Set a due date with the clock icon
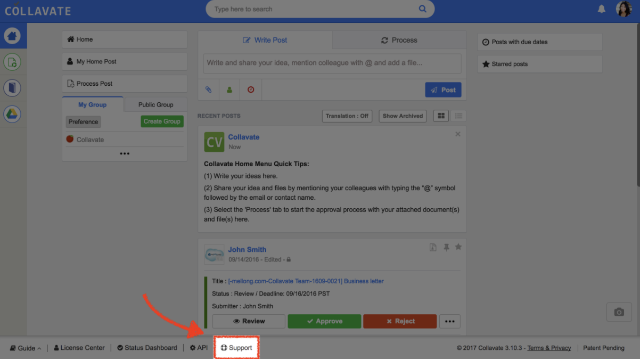Image resolution: width=640 pixels, height=359 pixels. pyautogui.click(x=251, y=90)
